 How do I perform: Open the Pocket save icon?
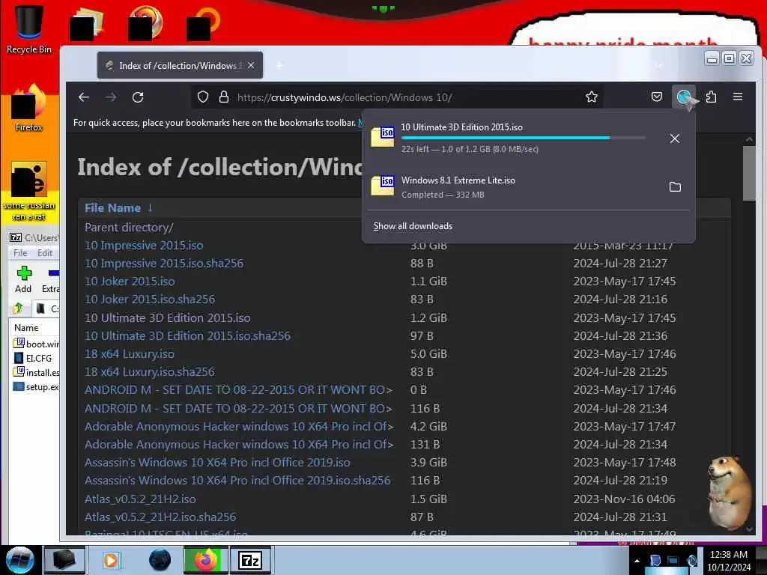(x=657, y=97)
